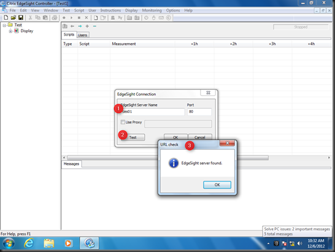Click the volume speaker tray icon
This screenshot has width=335, height=252.
click(300, 243)
